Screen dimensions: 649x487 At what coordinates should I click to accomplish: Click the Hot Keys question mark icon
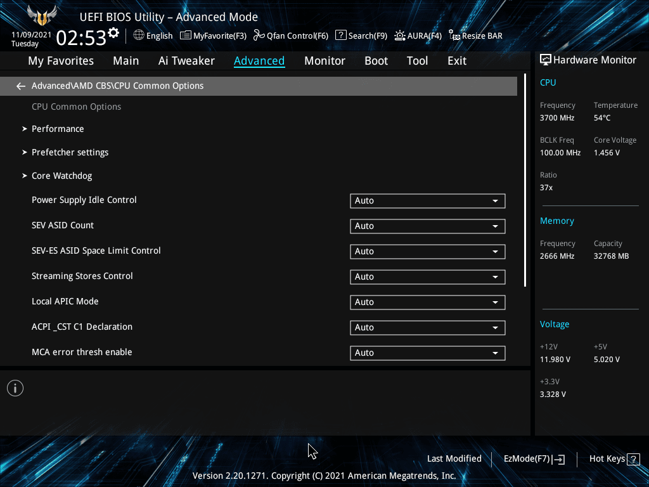633,459
